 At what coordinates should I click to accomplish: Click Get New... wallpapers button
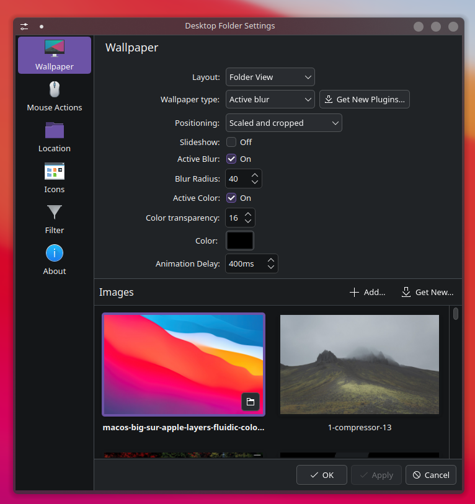(x=427, y=292)
